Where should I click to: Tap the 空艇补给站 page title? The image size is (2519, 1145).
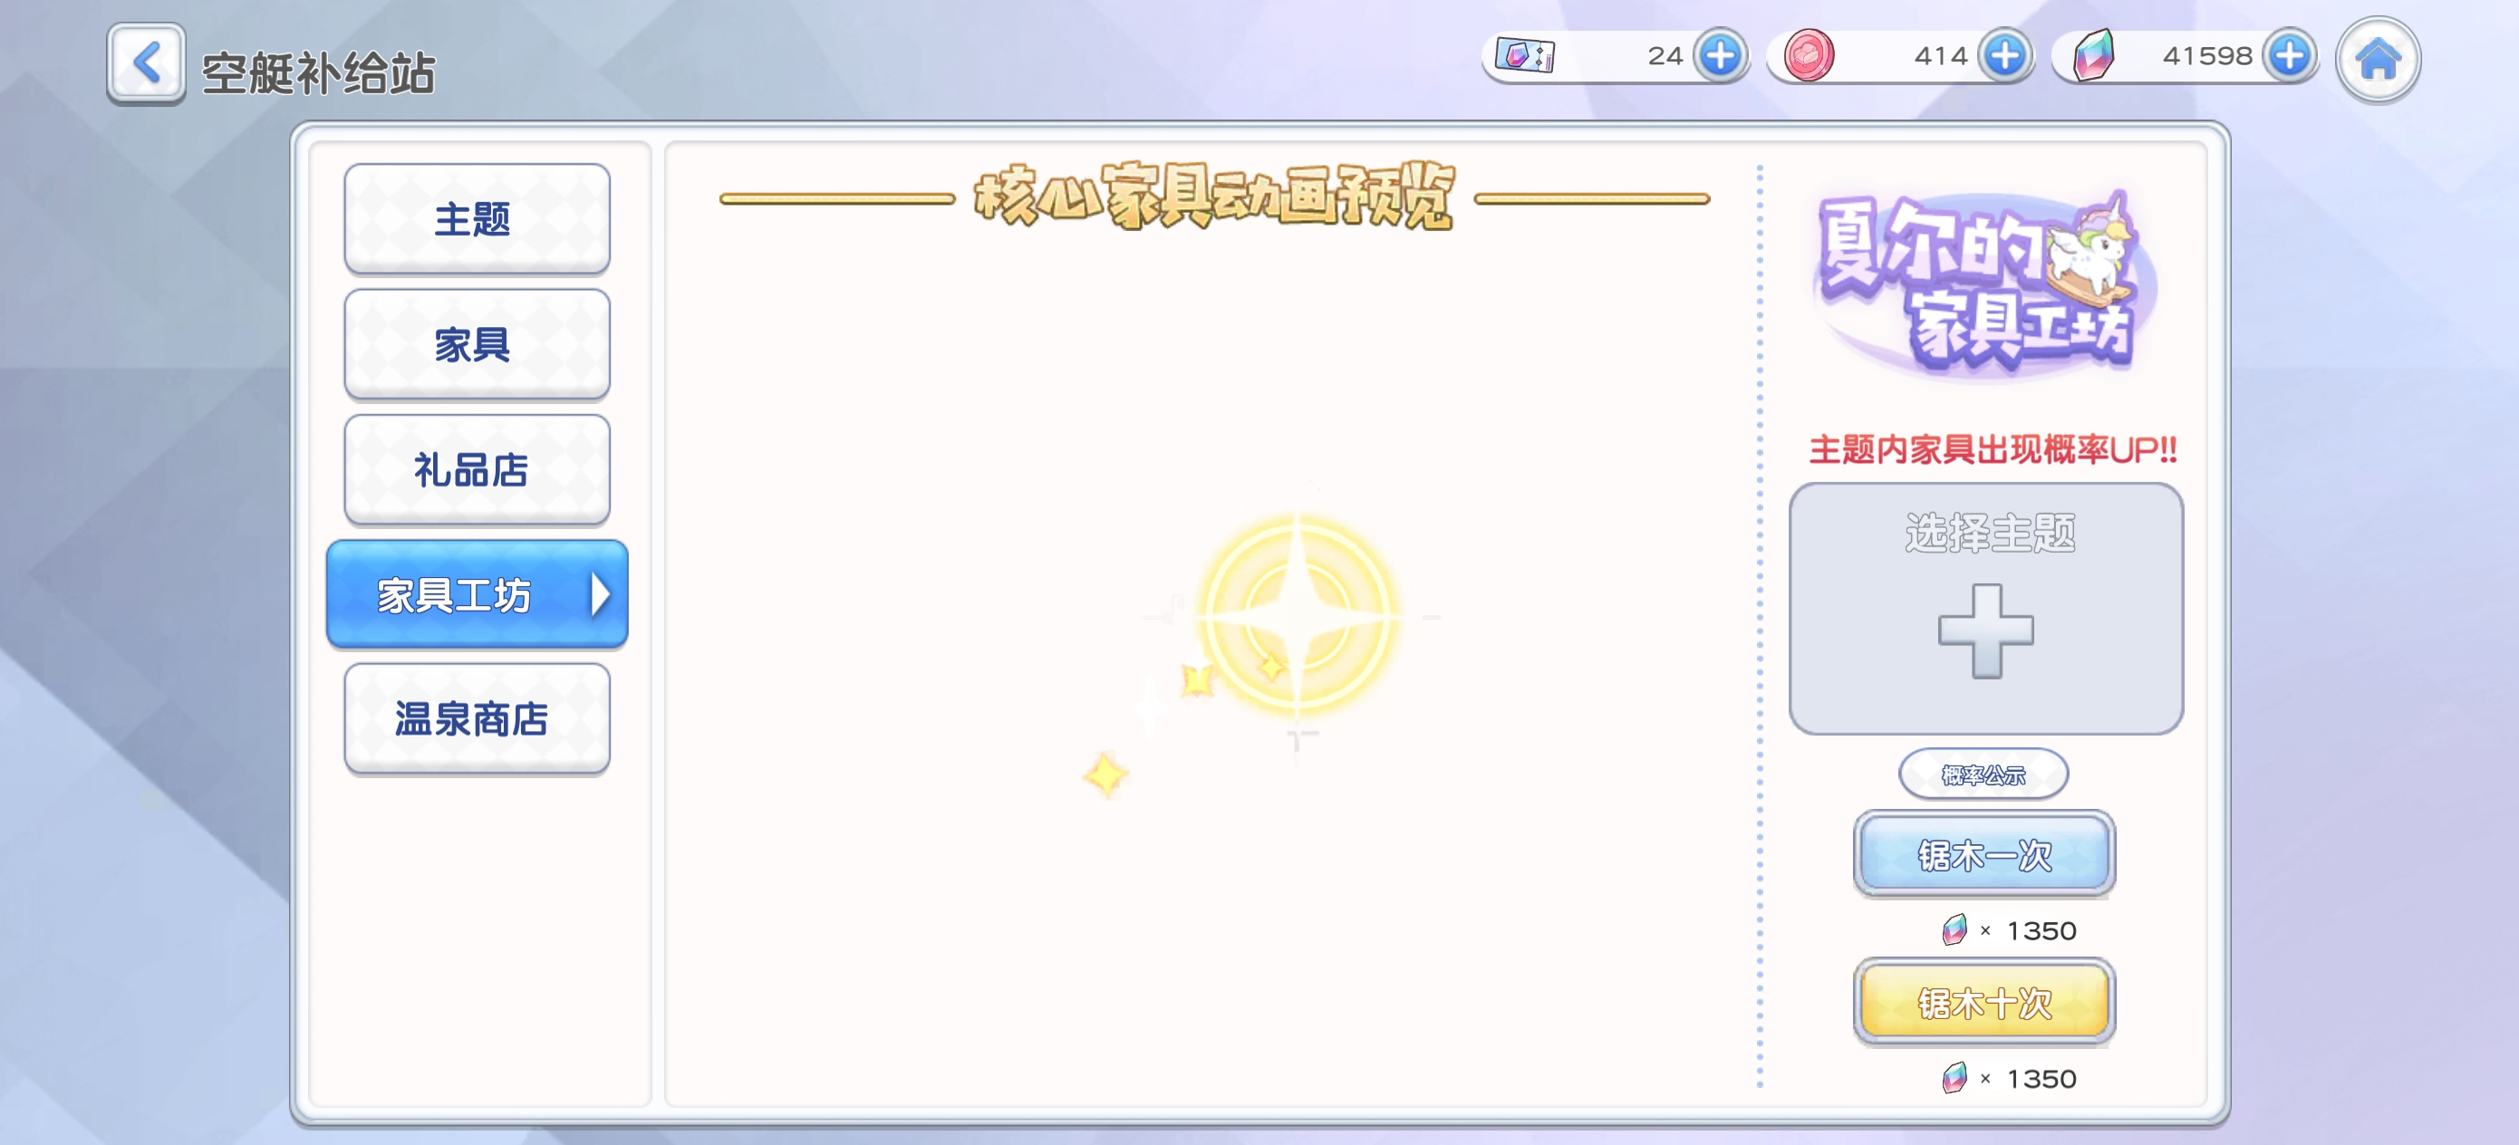318,72
